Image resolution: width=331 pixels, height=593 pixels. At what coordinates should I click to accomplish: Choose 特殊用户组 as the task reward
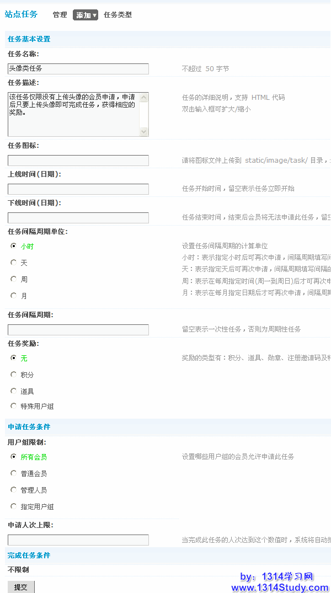[x=14, y=406]
